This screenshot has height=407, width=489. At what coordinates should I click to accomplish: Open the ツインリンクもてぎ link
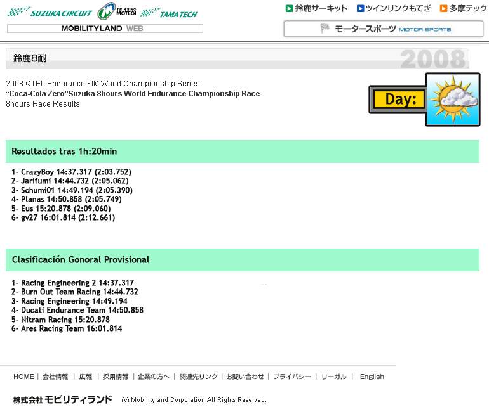click(x=398, y=8)
